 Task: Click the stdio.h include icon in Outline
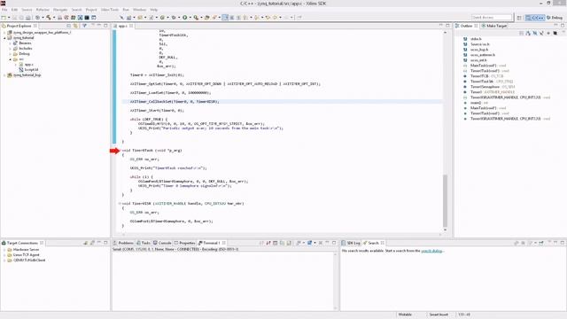(x=465, y=39)
